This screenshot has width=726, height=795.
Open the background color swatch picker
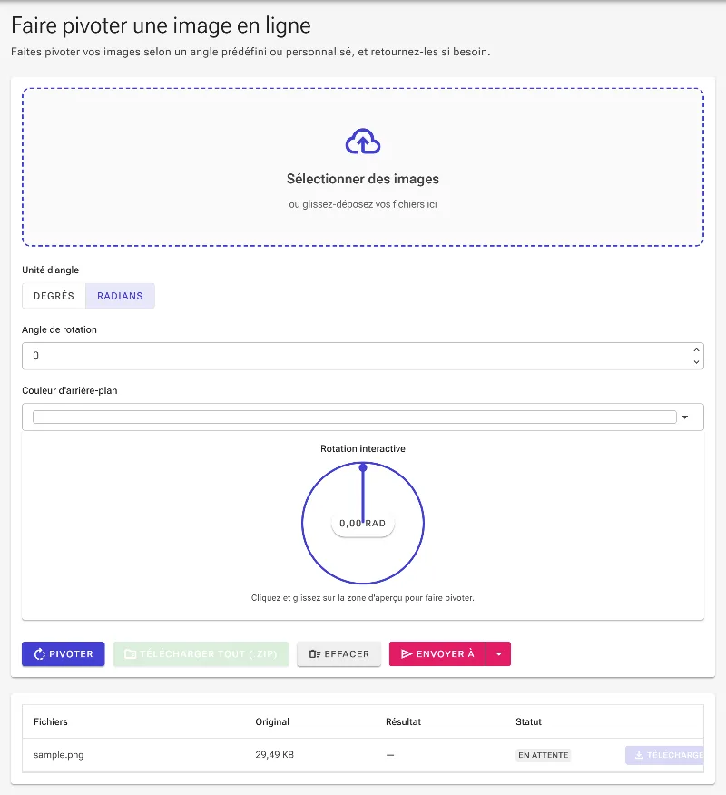coord(355,417)
